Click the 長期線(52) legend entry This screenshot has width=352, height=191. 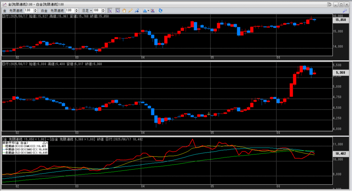25,152
